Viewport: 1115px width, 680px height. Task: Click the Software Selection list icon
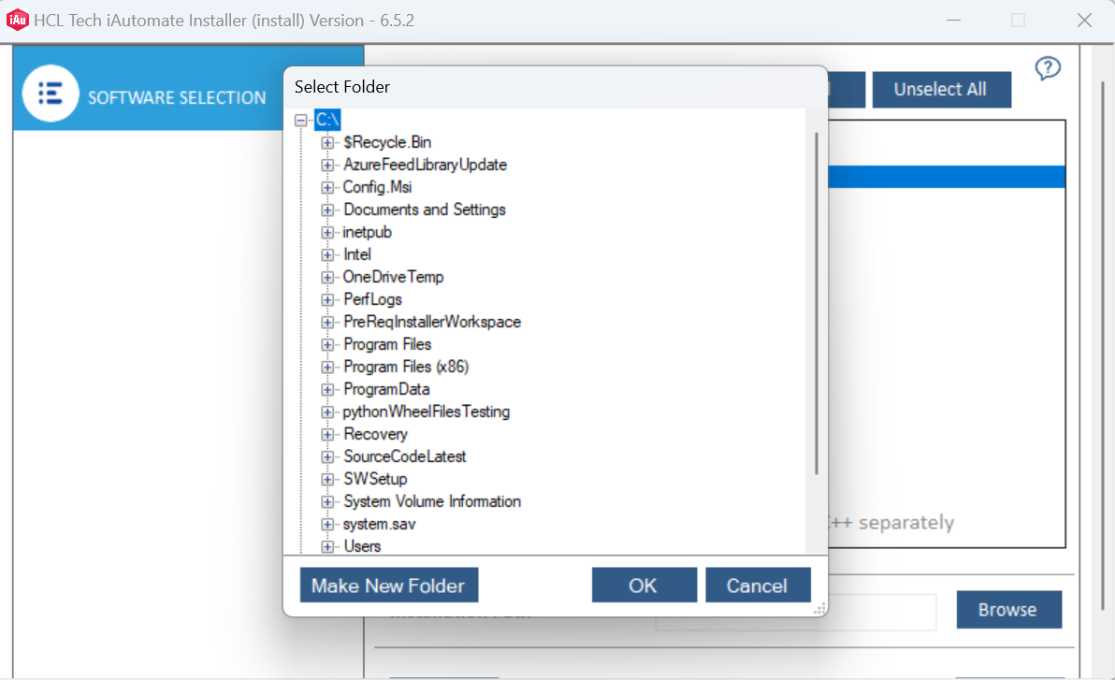pos(51,94)
